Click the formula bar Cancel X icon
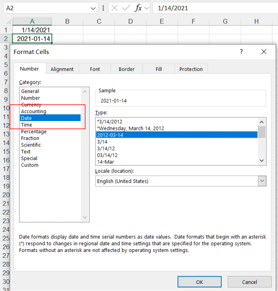The height and width of the screenshot is (291, 278). (115, 8)
